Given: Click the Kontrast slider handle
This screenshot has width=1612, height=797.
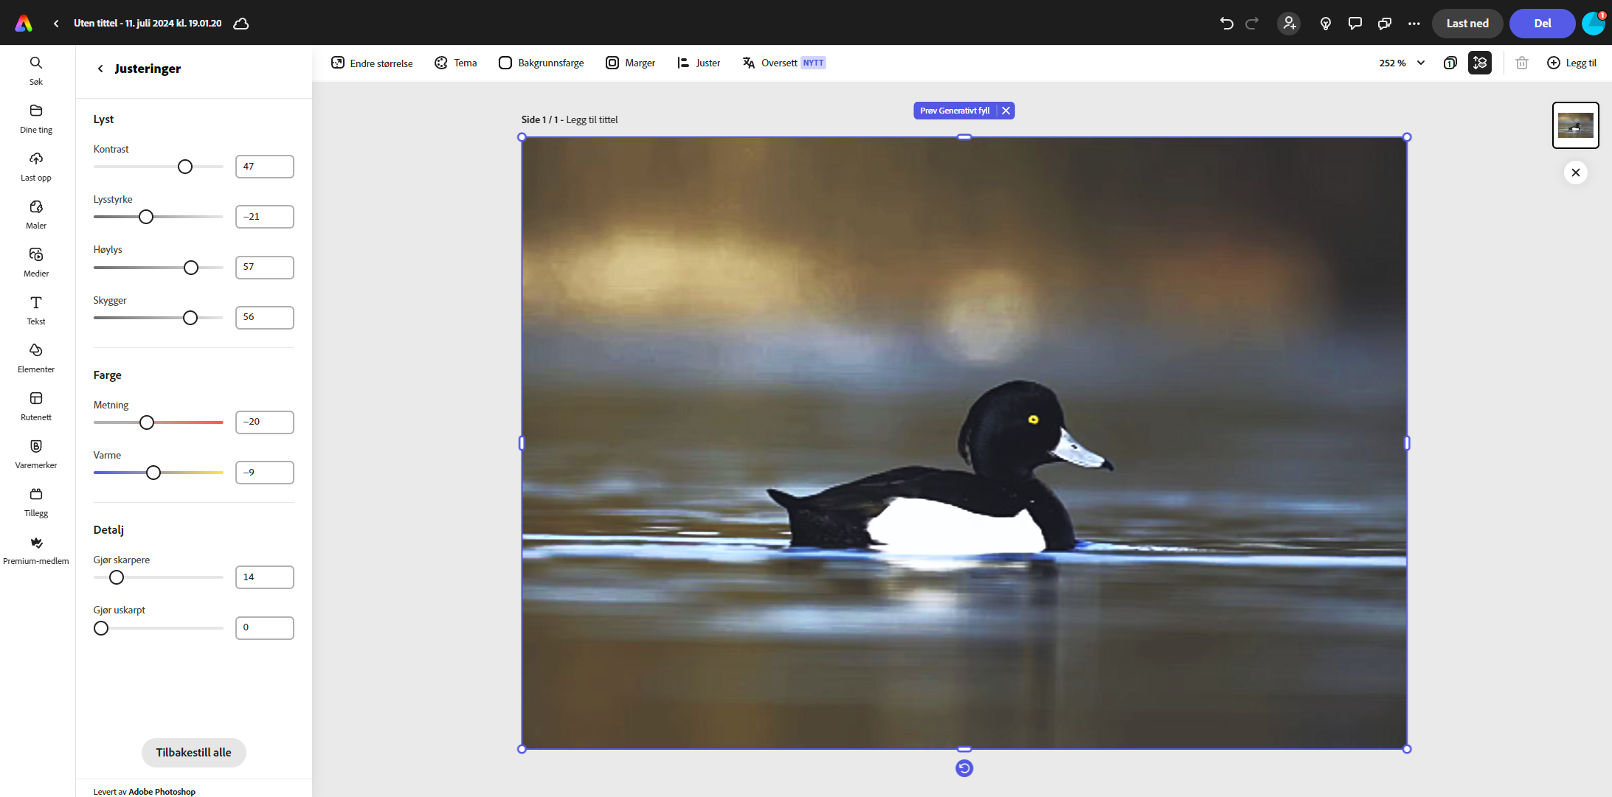Looking at the screenshot, I should coord(185,167).
